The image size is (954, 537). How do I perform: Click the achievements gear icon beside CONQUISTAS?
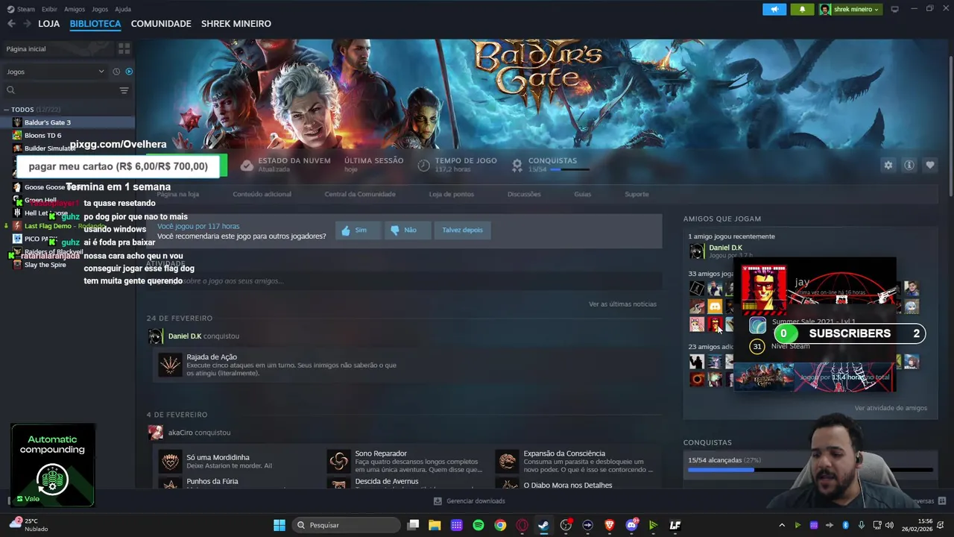(517, 166)
